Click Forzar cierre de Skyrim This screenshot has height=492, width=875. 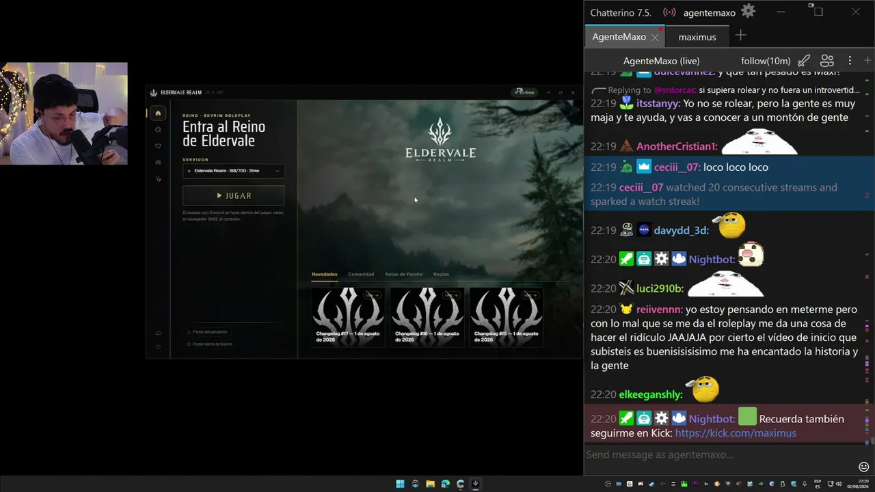click(209, 344)
